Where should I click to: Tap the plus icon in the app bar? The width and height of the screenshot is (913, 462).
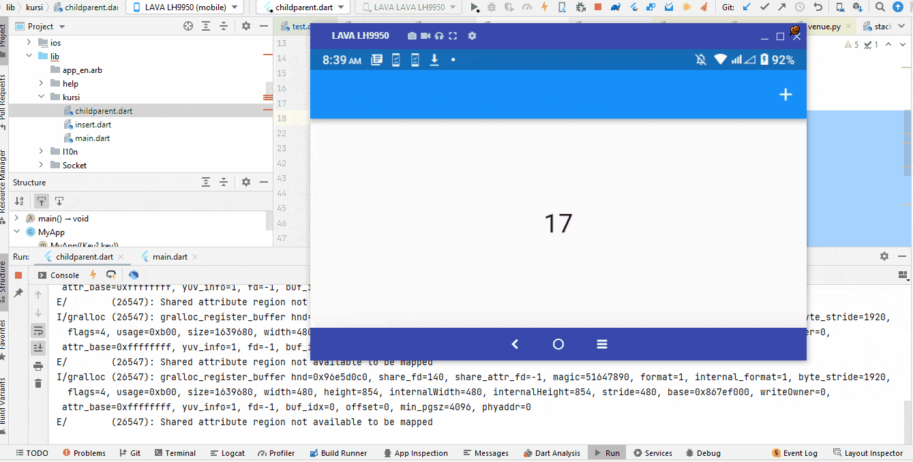(785, 95)
